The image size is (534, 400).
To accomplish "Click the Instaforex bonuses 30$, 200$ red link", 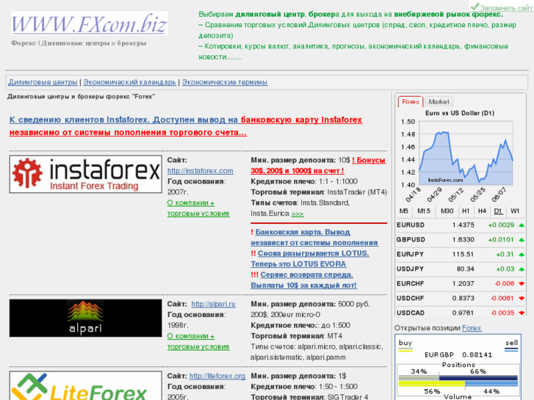I will pos(318,165).
